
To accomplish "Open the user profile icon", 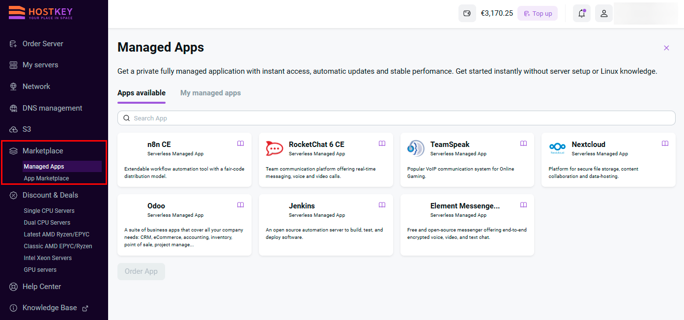I will (x=604, y=13).
